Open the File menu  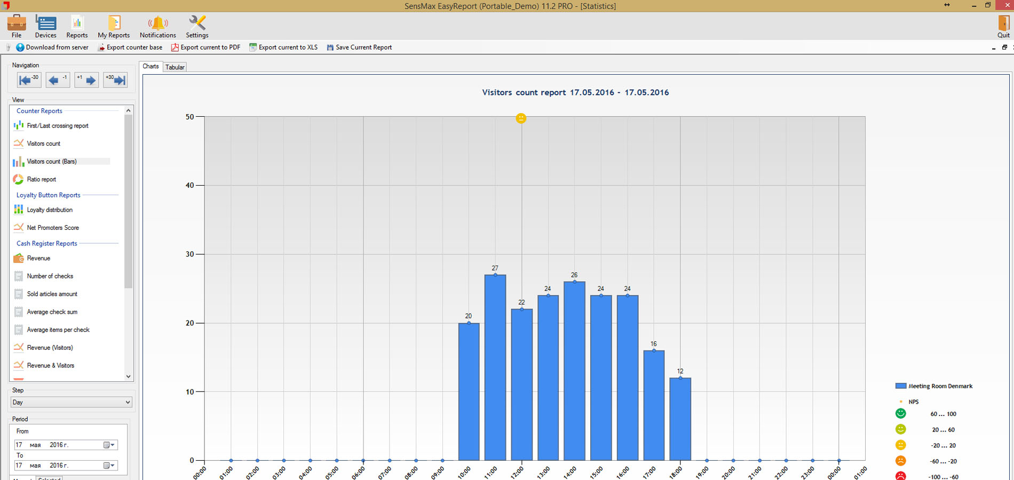click(x=17, y=26)
